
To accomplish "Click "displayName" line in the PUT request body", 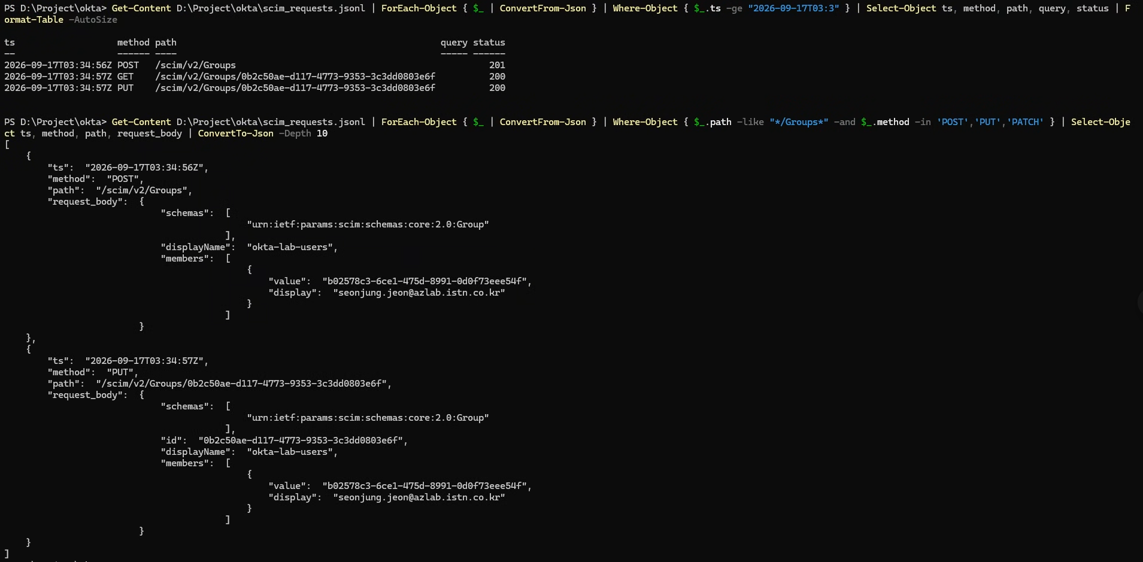I will 249,452.
